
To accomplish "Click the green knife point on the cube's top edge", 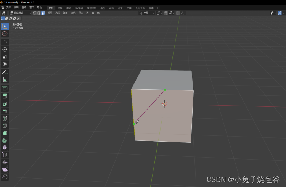I will coord(165,90).
